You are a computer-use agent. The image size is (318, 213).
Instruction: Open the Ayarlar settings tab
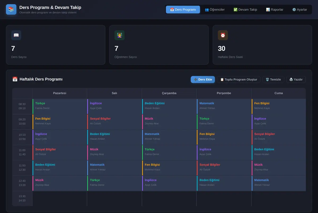coord(300,10)
